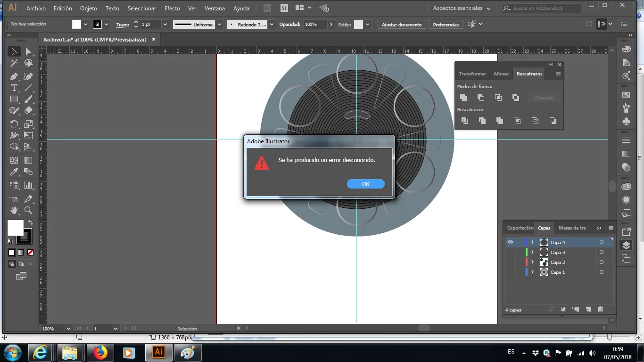Select the Curvature tool
The image size is (644, 362).
28,76
